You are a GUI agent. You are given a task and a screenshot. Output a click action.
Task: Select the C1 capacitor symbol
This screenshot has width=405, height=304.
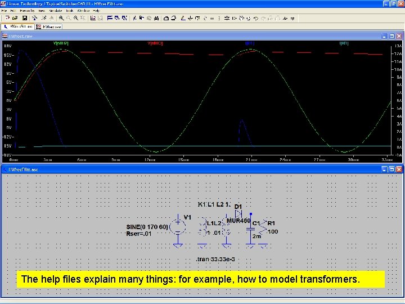coord(250,230)
